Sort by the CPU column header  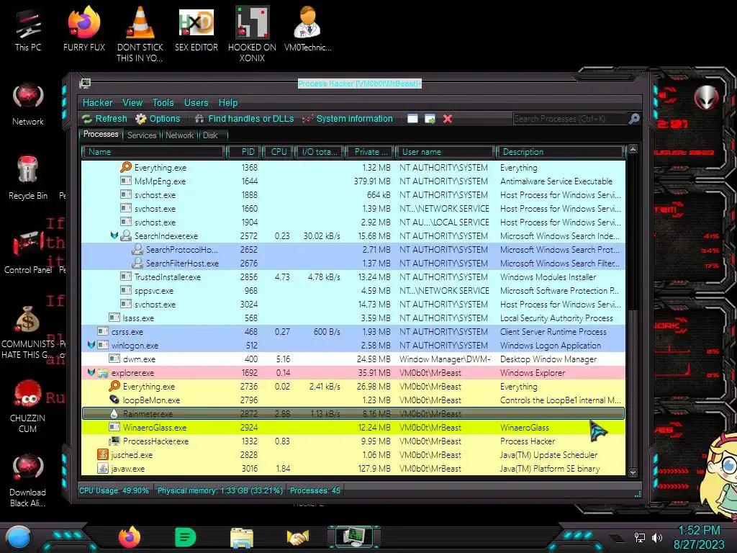[278, 152]
